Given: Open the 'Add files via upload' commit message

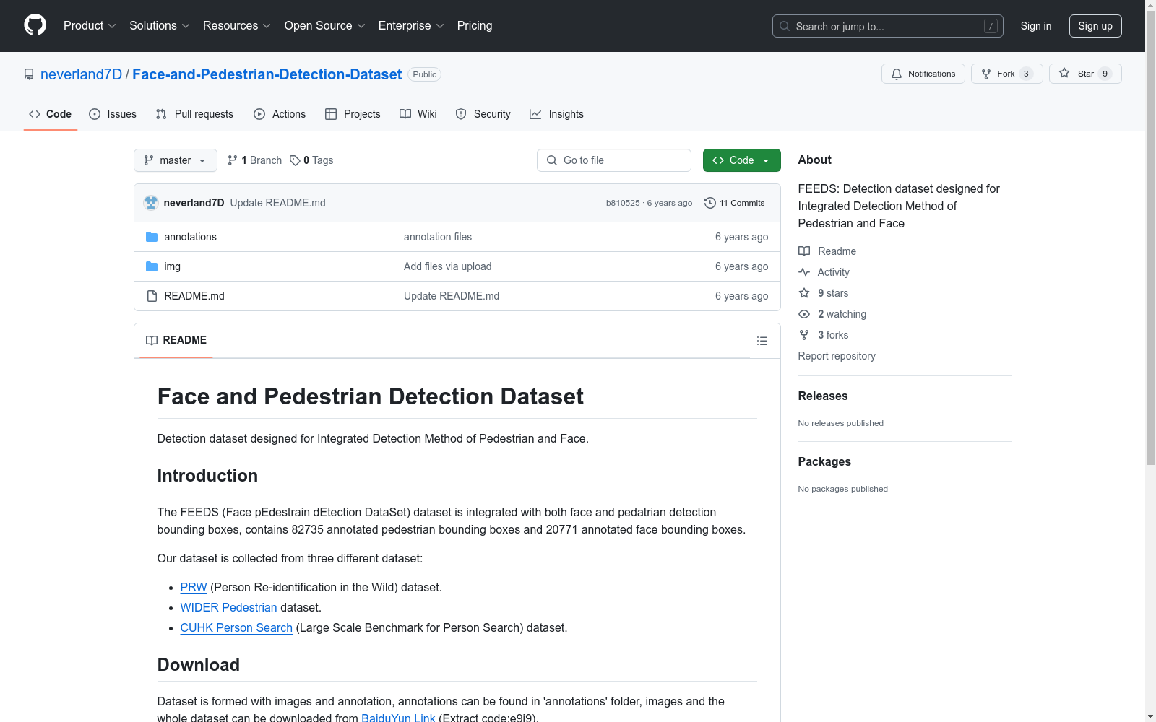Looking at the screenshot, I should point(448,266).
